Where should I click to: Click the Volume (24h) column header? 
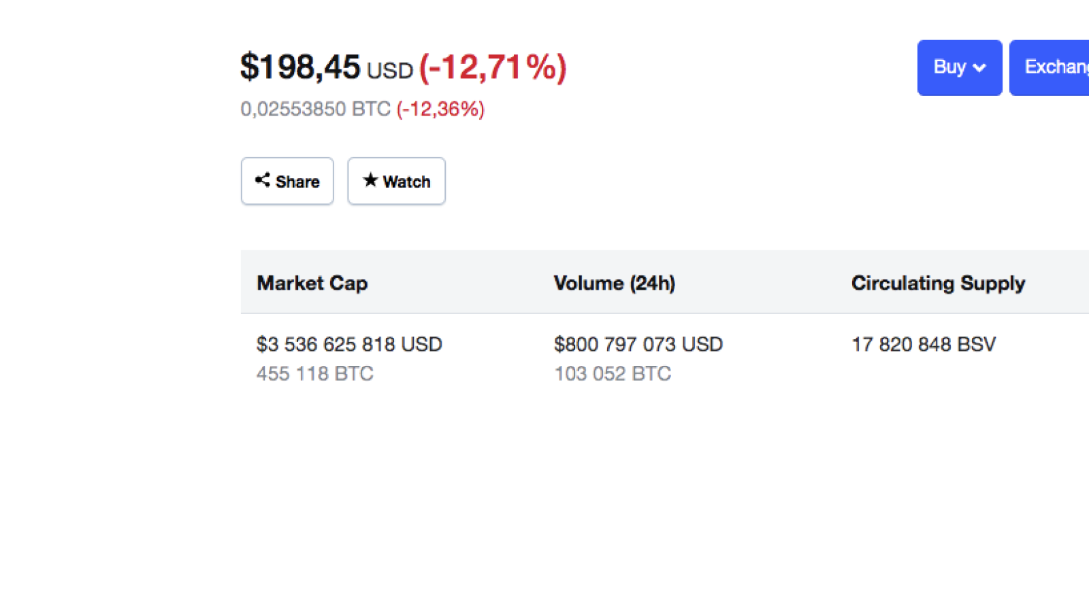tap(615, 283)
